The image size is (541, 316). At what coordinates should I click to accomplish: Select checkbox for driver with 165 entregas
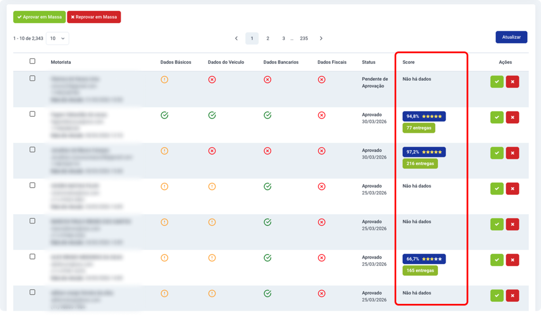(x=32, y=256)
